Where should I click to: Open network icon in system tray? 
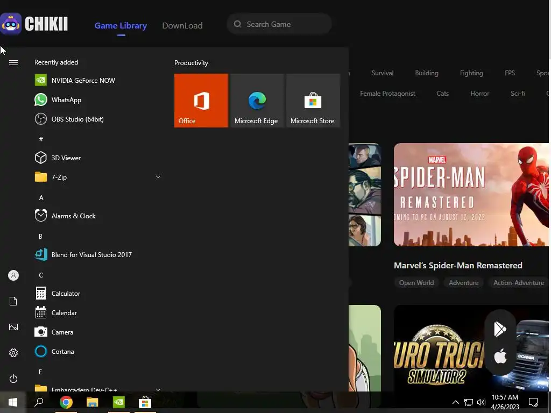(469, 402)
